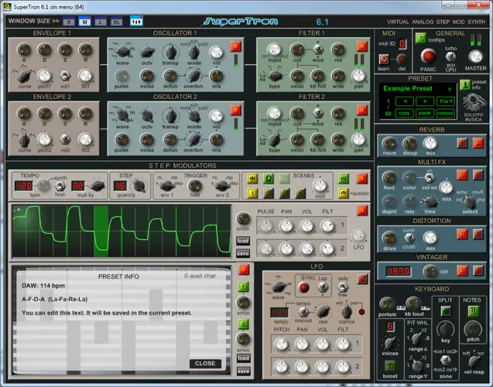The width and height of the screenshot is (493, 387).
Task: Toggle Oscillator 1 red power button
Action: 235,46
